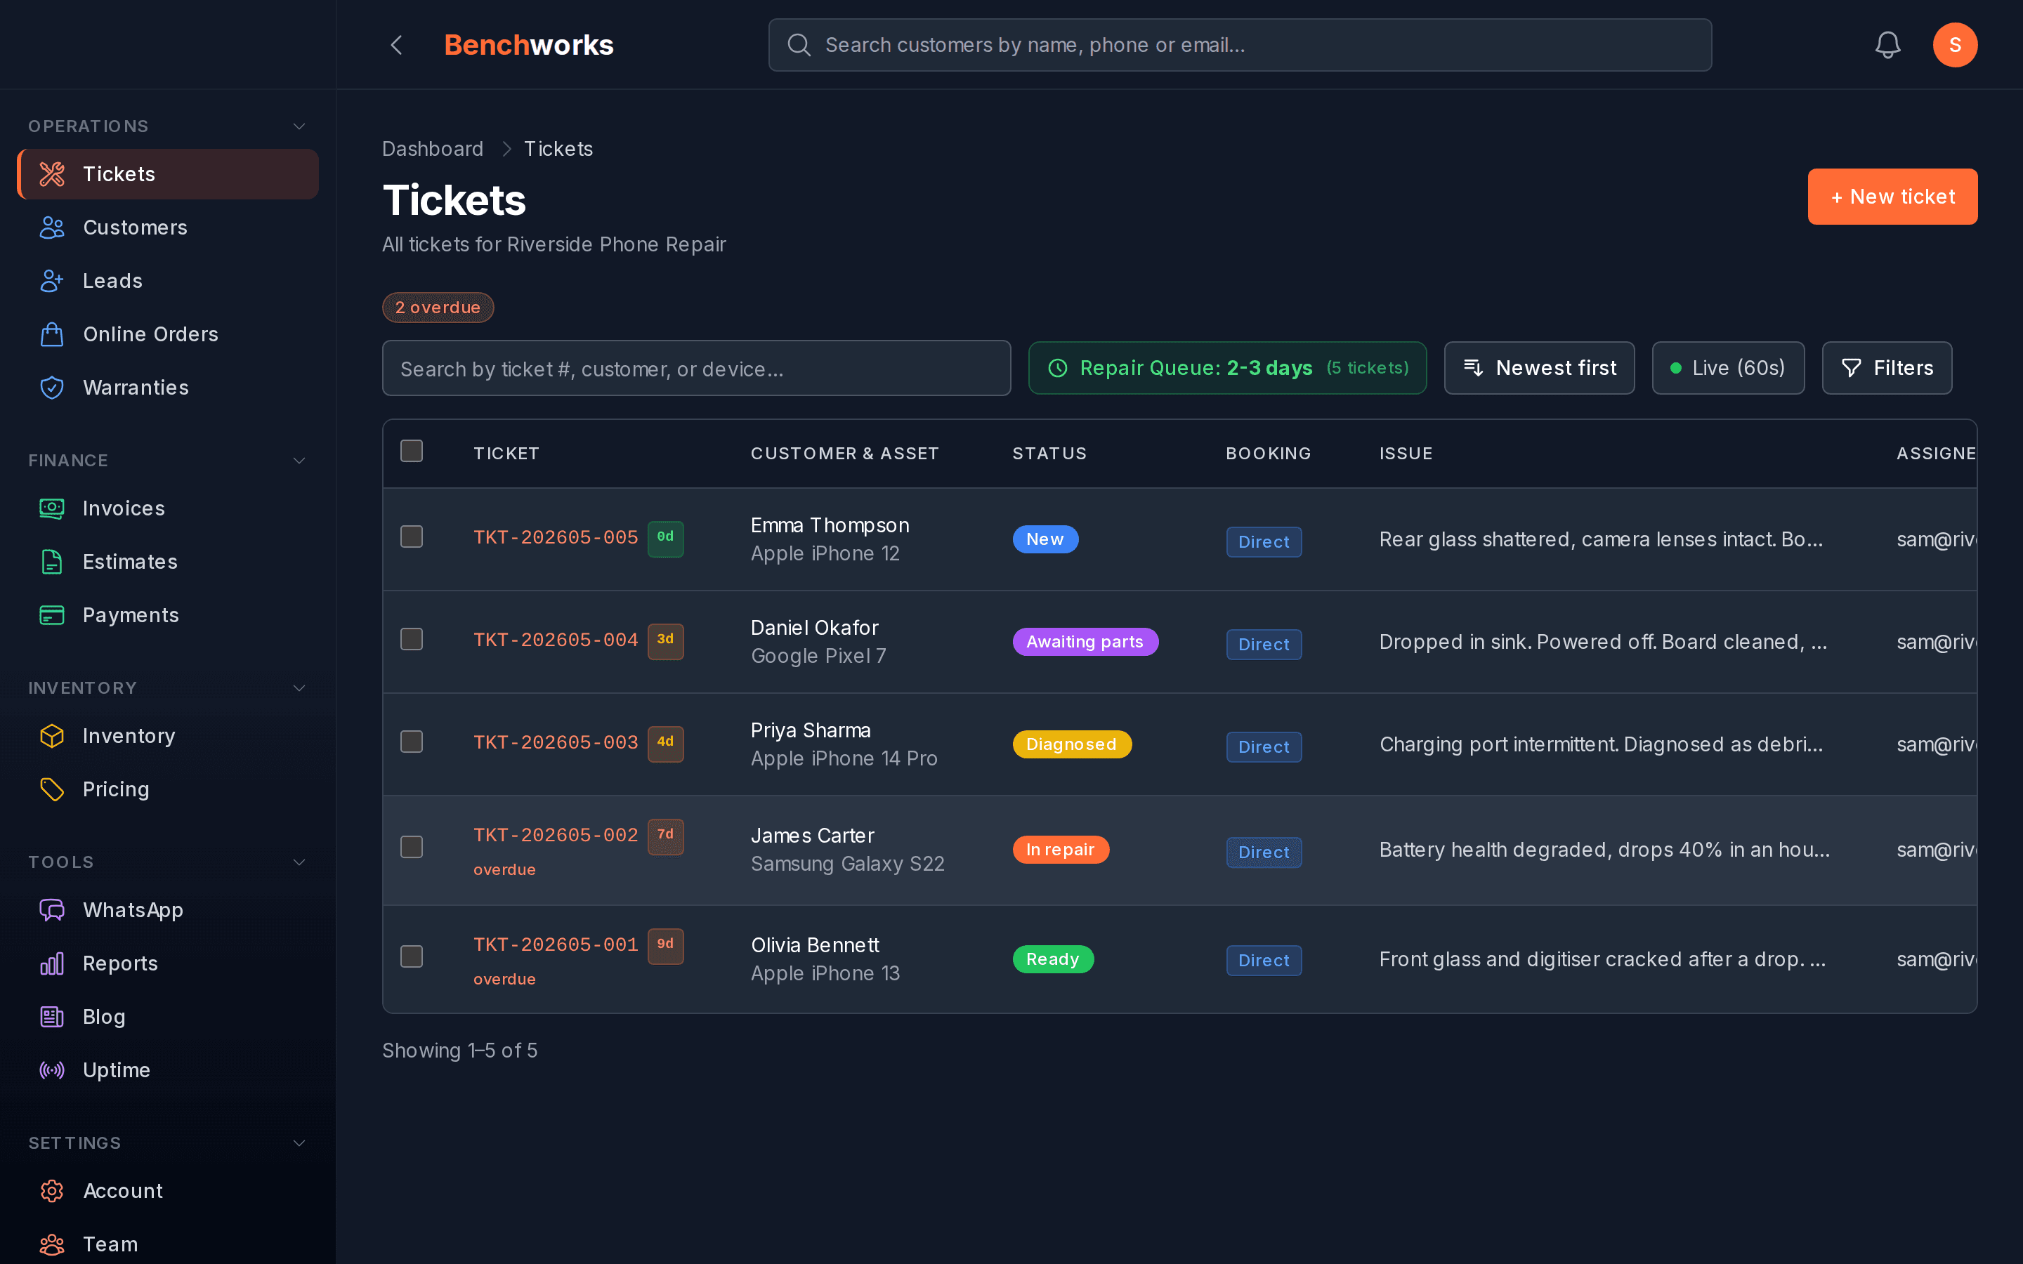Screen dimensions: 2023x1264
Task: Click the Invoices cash icon
Action: 52,508
